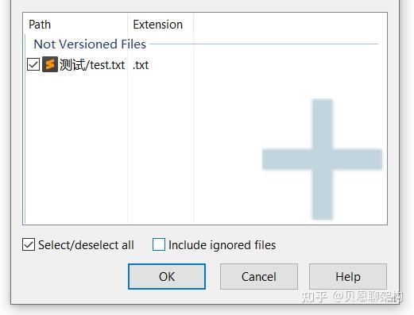Viewport: 414px width, 315px height.
Task: Uncheck the 测试/test.txt file checkbox
Action: coord(33,64)
